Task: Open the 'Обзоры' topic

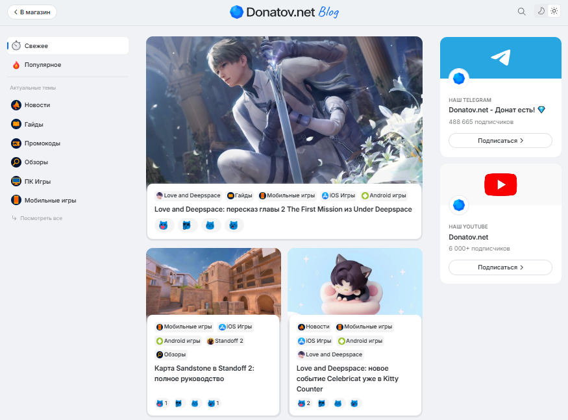Action: tap(36, 162)
